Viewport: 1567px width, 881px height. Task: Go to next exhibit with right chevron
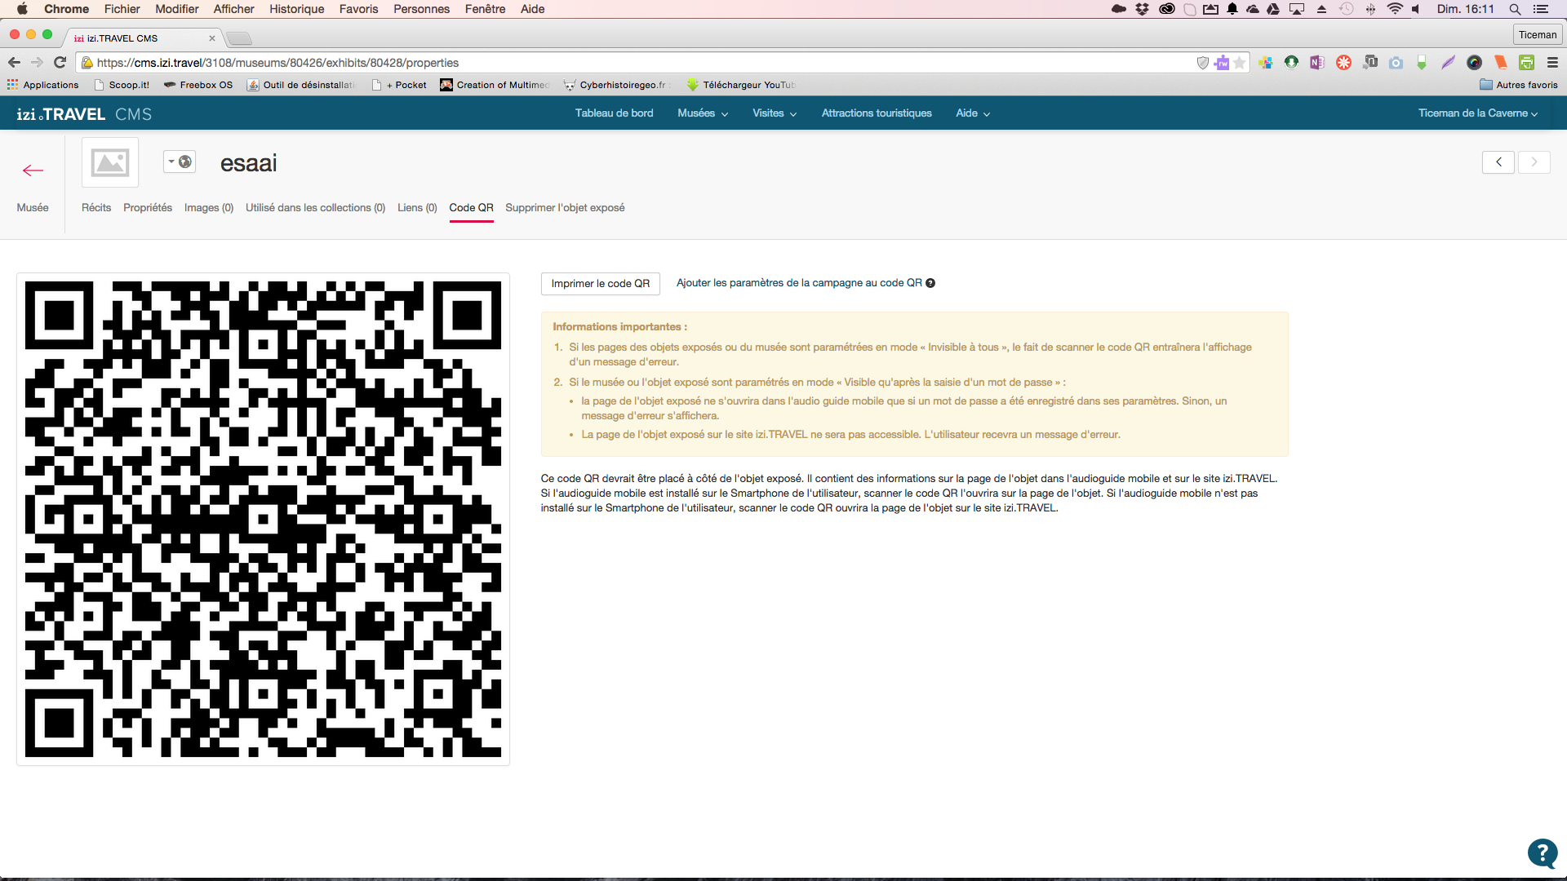click(1534, 162)
